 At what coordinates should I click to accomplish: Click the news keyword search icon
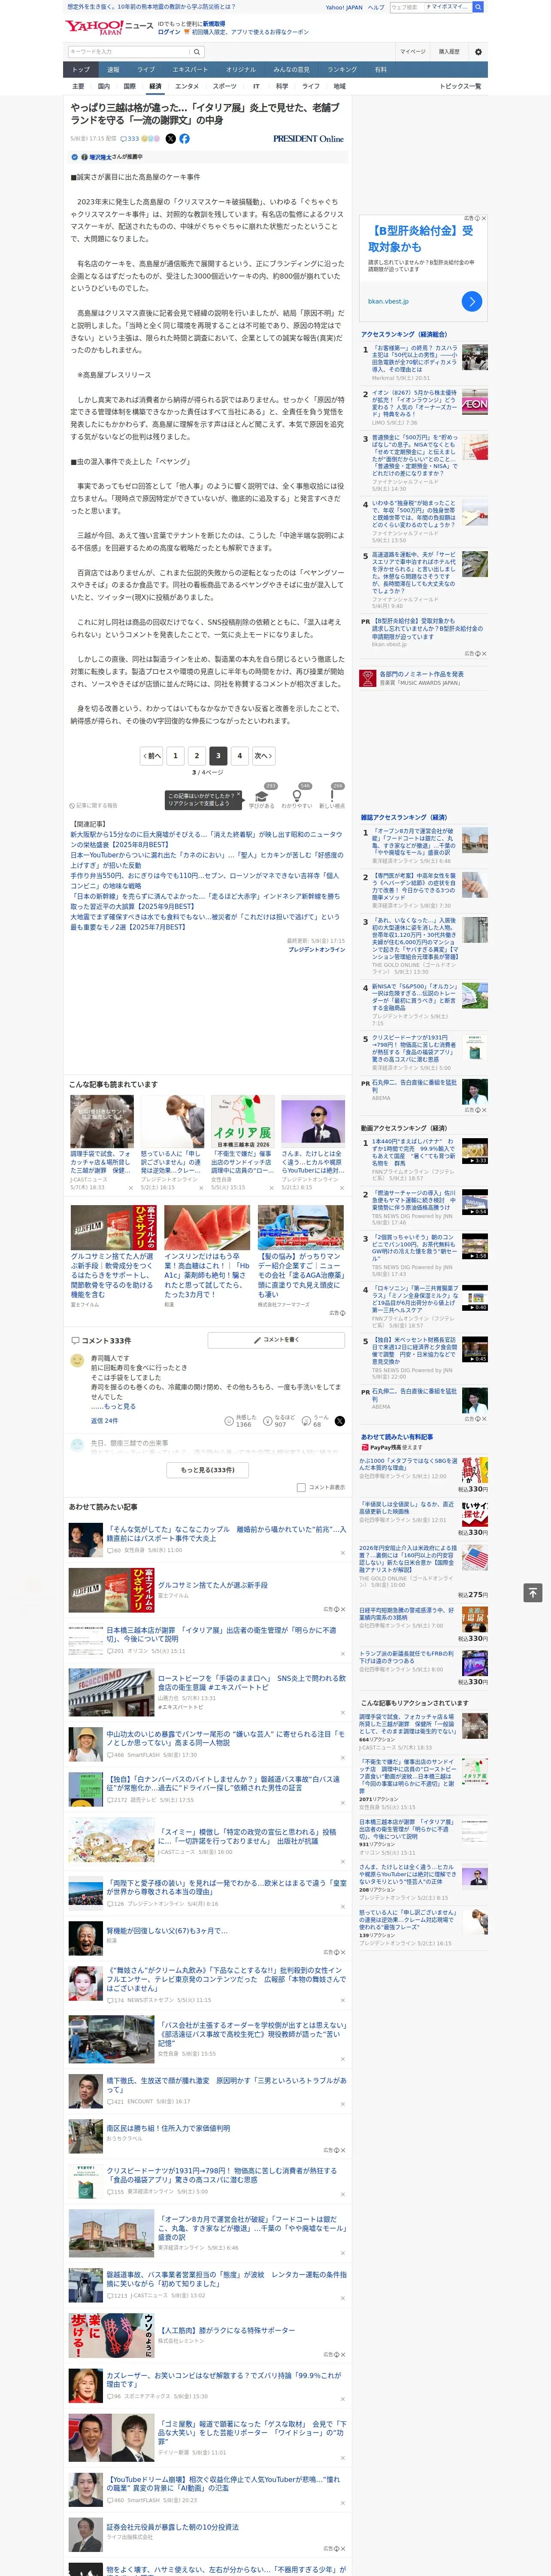[x=196, y=51]
